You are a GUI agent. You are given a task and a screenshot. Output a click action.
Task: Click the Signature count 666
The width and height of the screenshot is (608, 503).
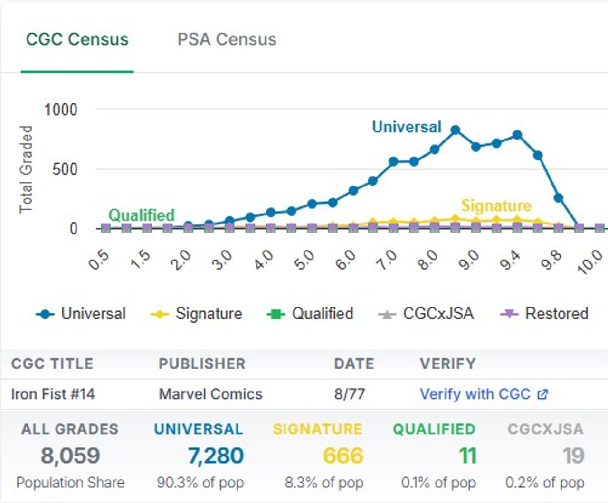[343, 456]
